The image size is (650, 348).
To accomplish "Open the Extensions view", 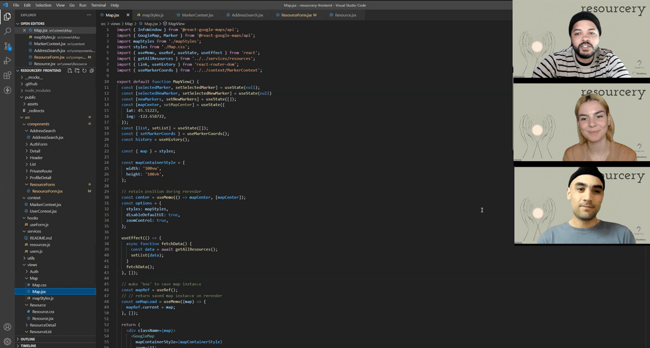I will [x=8, y=75].
